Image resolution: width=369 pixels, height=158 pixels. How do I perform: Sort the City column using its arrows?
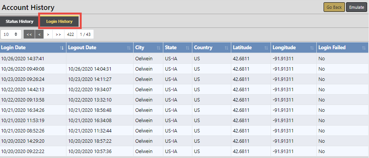click(158, 48)
